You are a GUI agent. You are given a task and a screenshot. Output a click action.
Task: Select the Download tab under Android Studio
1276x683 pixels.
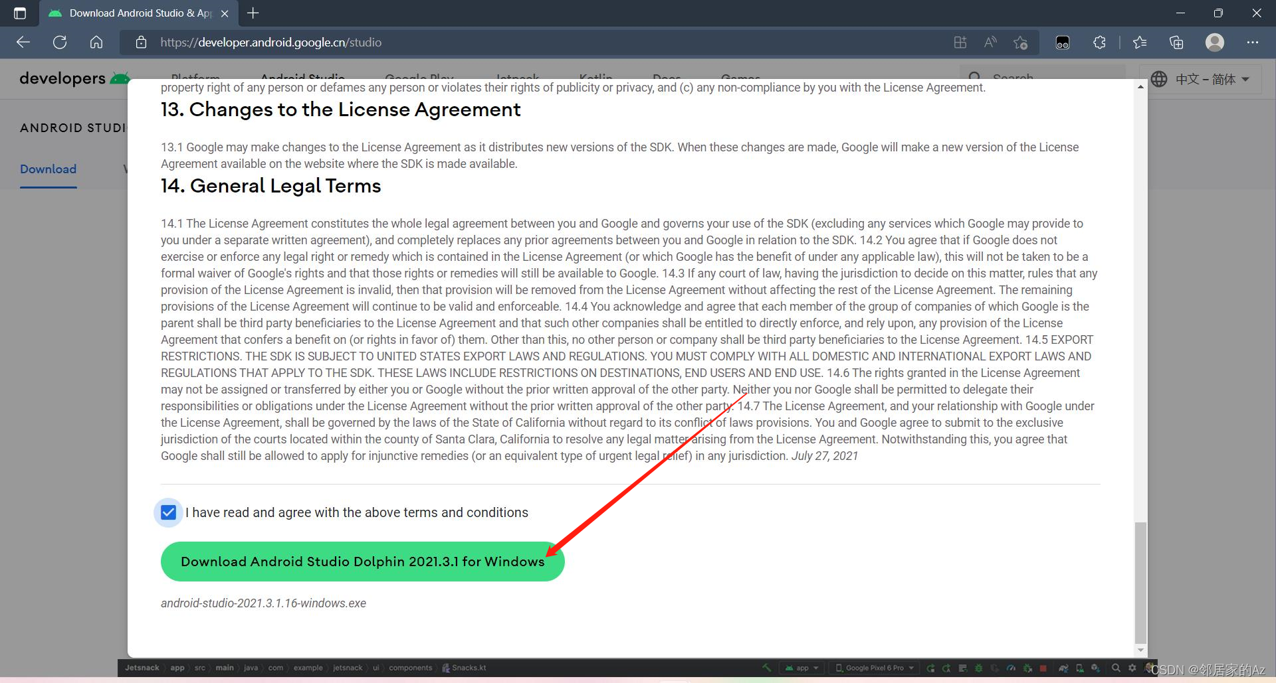pos(48,169)
